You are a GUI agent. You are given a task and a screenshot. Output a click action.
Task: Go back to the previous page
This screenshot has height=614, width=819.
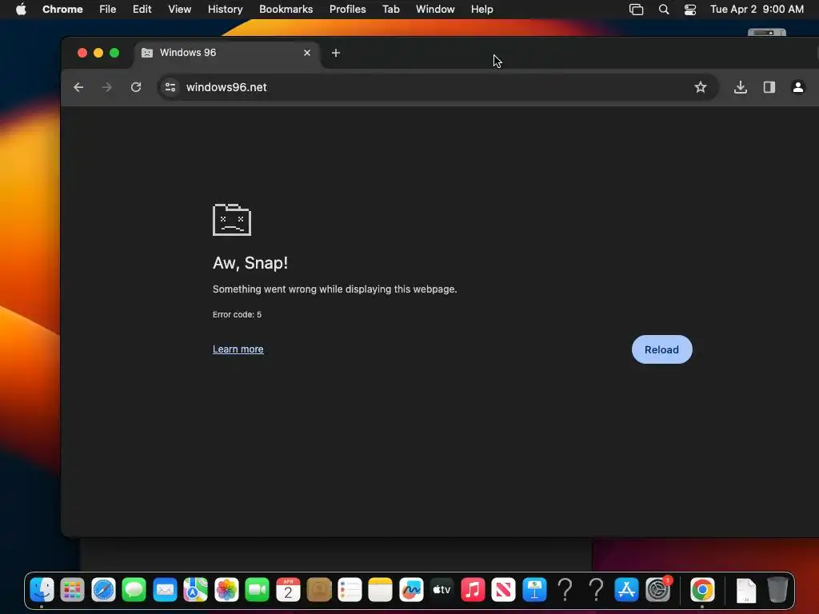tap(78, 87)
